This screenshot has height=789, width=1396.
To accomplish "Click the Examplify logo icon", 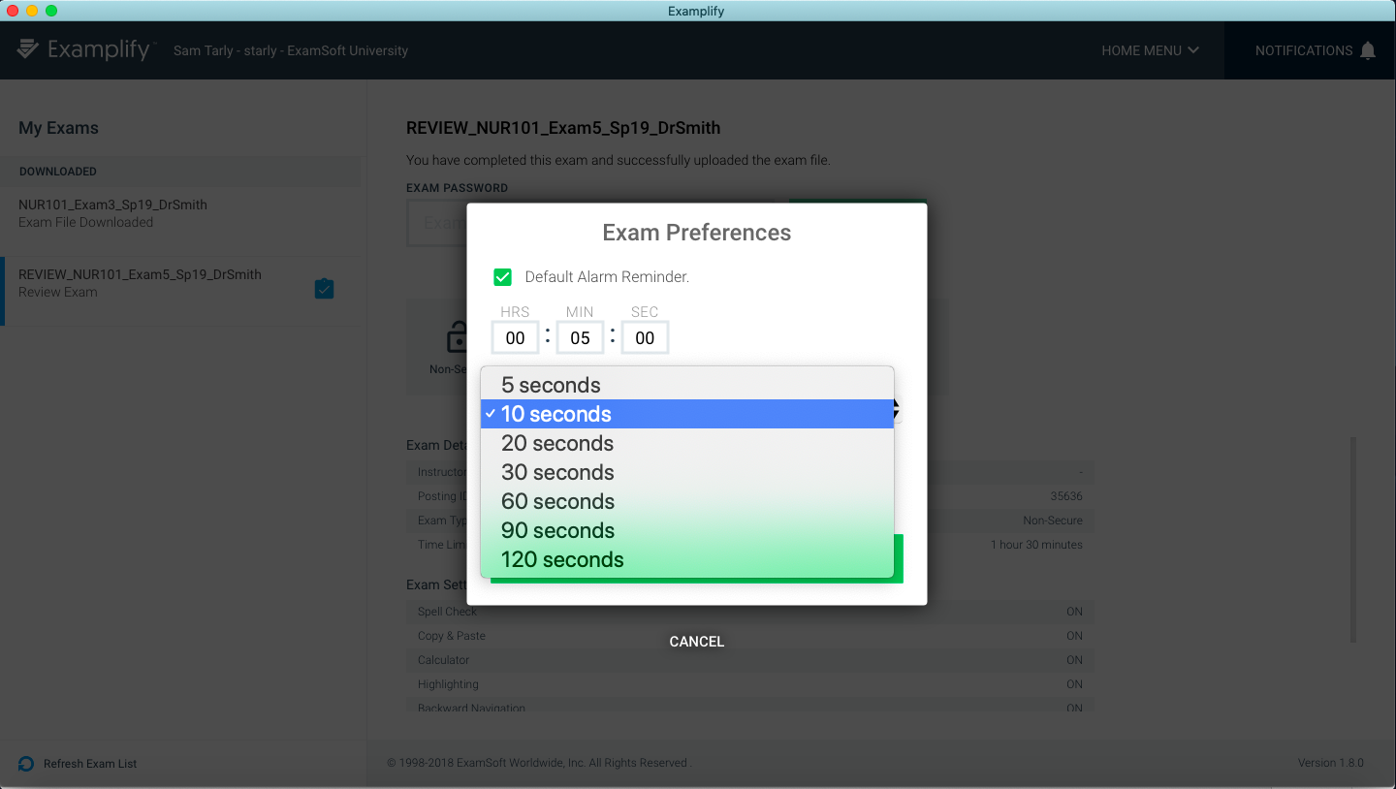I will pos(28,48).
